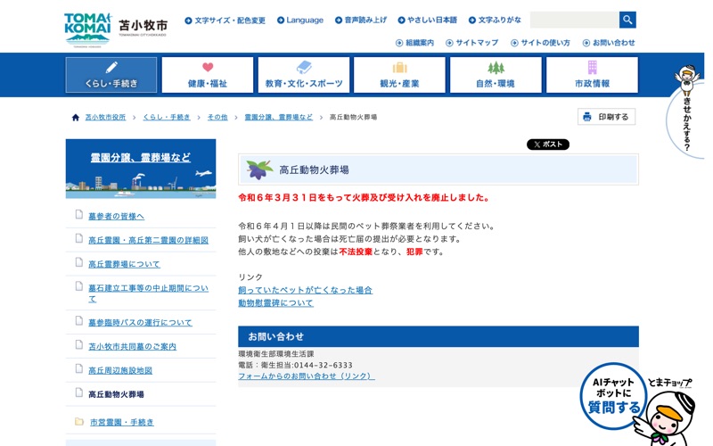
Task: Click the book icon on 教育・文化・スポーツ
Action: click(x=304, y=68)
